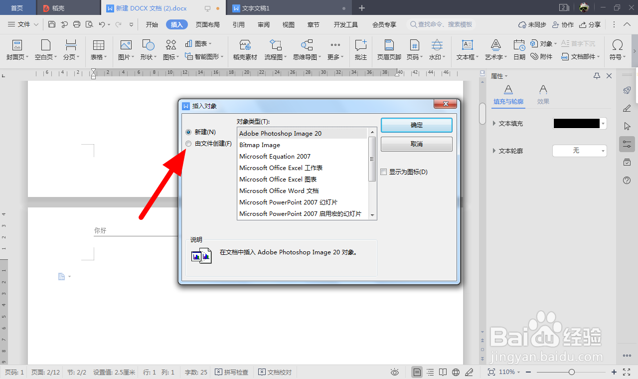Screen dimensions: 638x379
Task: Select the 图片 (Picture) insert icon
Action: [125, 50]
